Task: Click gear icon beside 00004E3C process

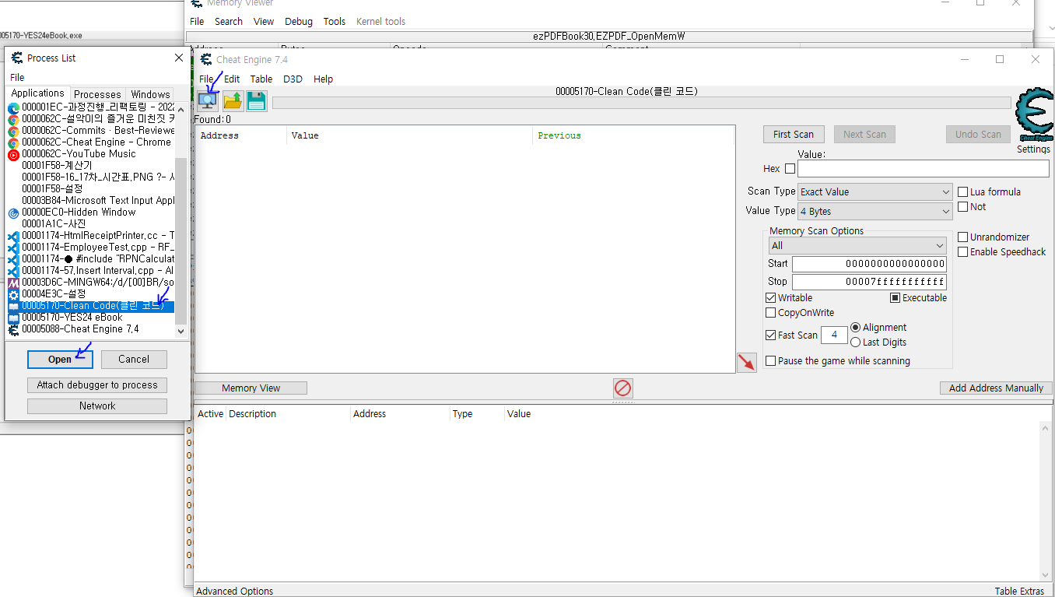Action: [13, 294]
